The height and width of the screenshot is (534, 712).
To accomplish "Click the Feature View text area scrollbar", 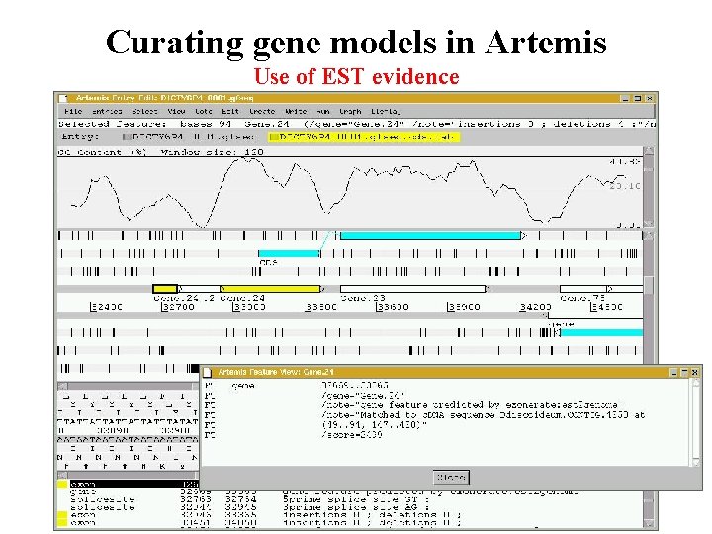I will (x=696, y=422).
